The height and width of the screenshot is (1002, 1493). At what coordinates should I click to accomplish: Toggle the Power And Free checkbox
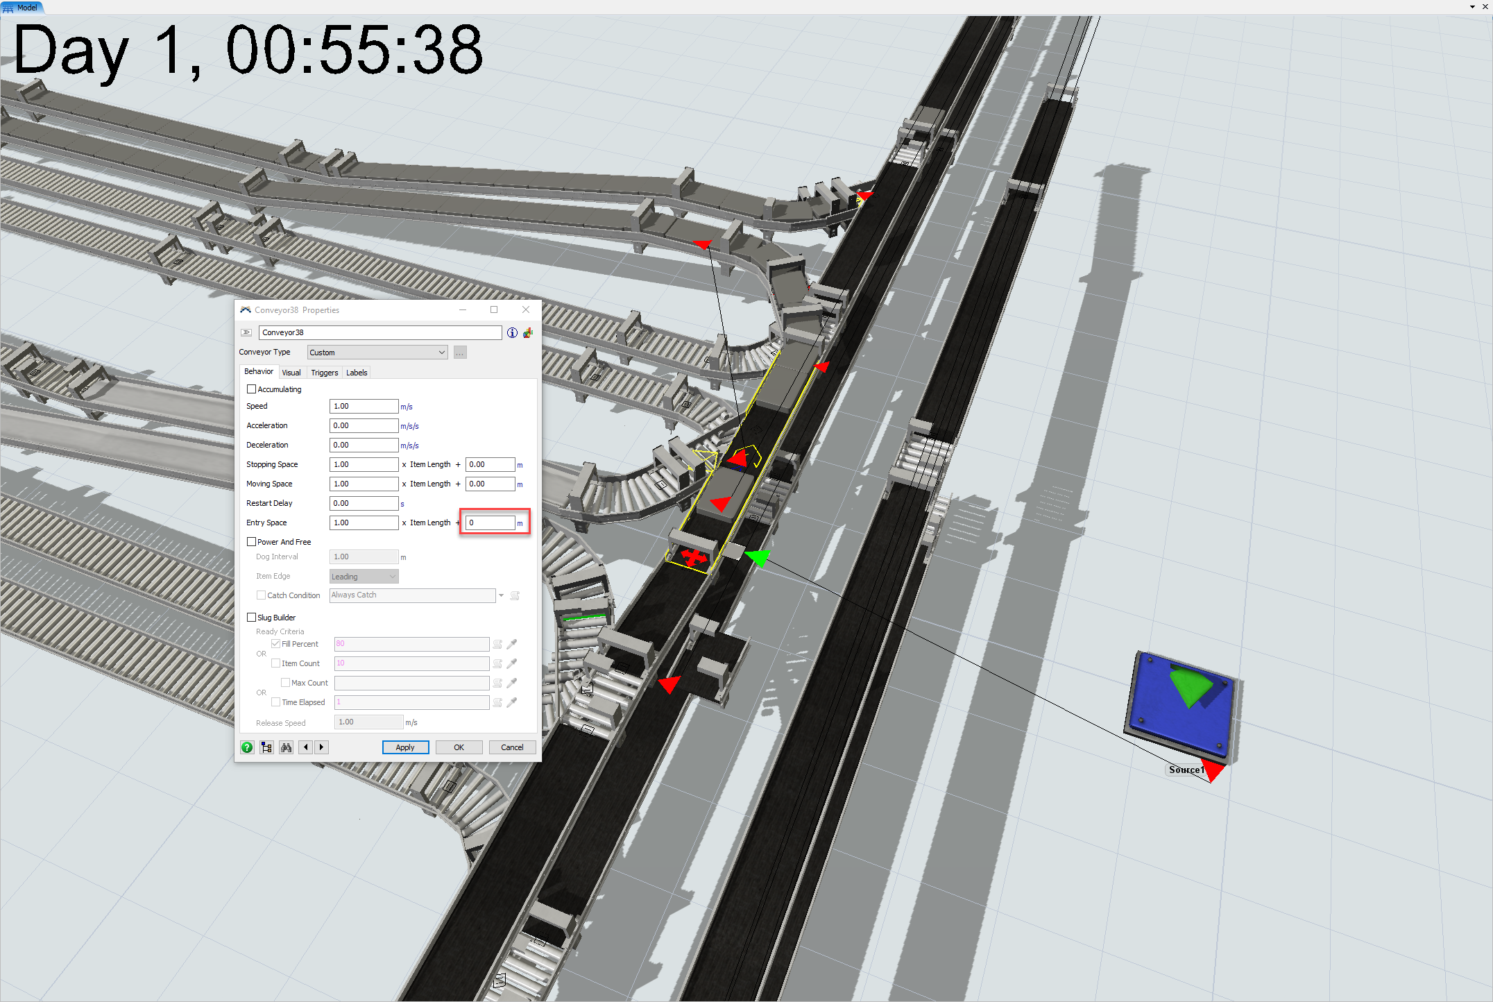tap(252, 542)
